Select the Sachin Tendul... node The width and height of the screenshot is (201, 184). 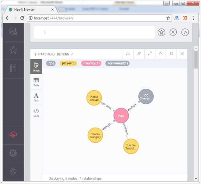pyautogui.click(x=131, y=147)
